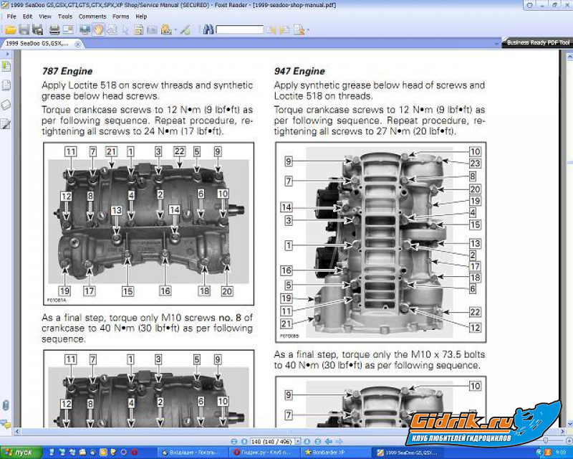Click the Print icon in toolbar
Image resolution: width=573 pixels, height=459 pixels.
54,29
